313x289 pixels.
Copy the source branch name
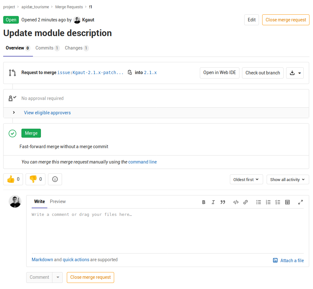(x=129, y=72)
